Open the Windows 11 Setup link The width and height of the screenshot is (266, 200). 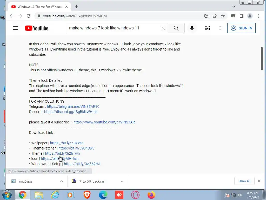point(82,164)
